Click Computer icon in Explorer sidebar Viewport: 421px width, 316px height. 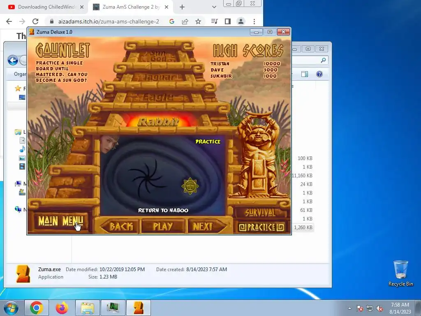18,184
